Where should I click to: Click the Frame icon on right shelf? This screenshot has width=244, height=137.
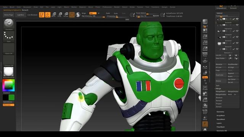(205, 88)
